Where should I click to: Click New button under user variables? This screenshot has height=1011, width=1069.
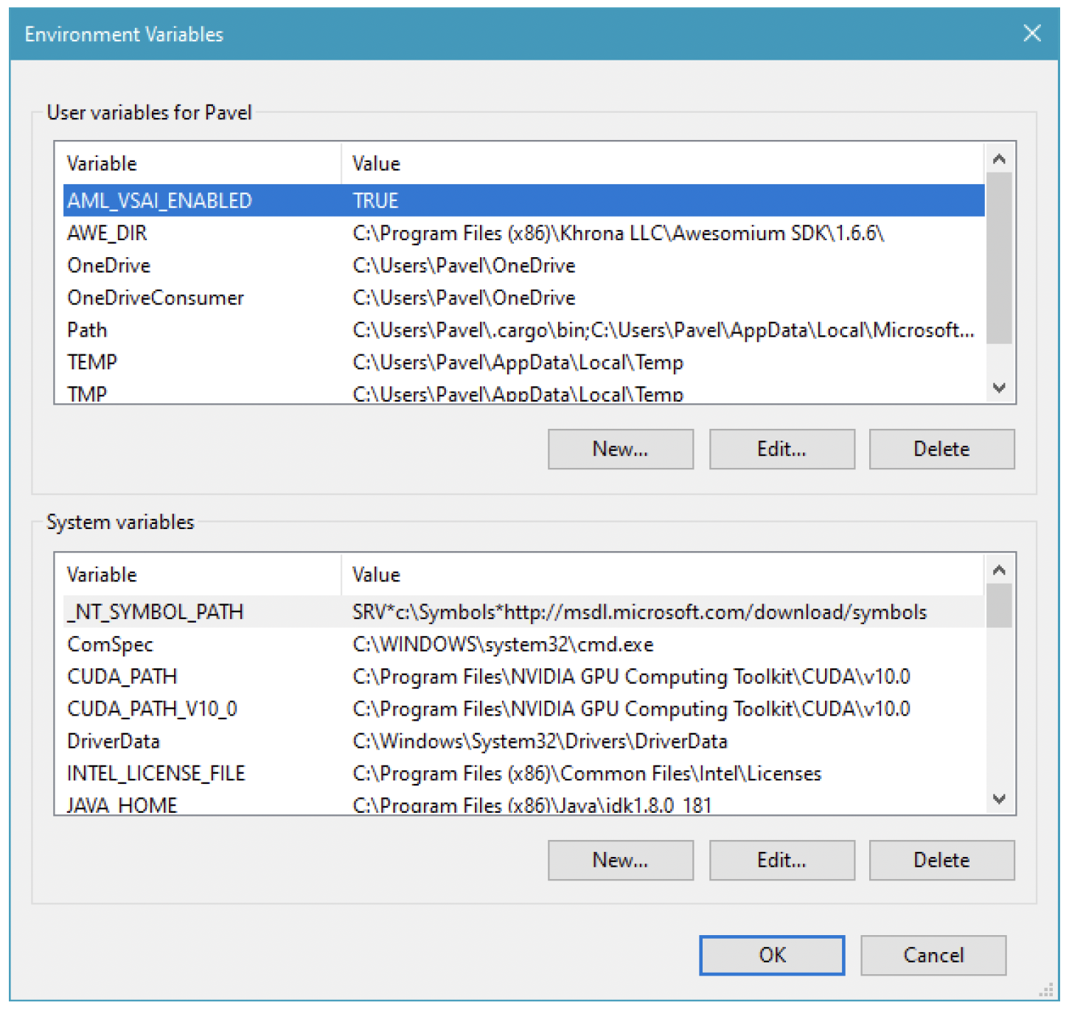620,449
